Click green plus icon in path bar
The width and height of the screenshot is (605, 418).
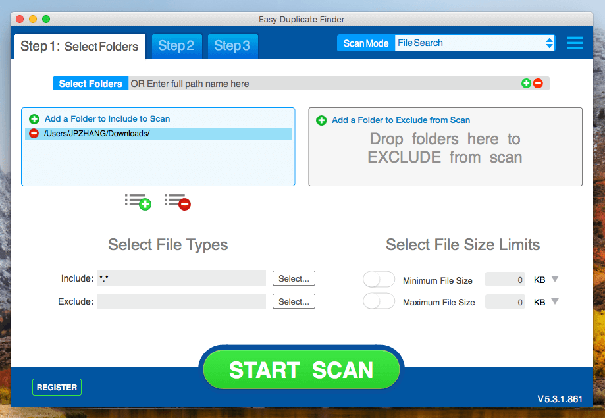coord(526,83)
